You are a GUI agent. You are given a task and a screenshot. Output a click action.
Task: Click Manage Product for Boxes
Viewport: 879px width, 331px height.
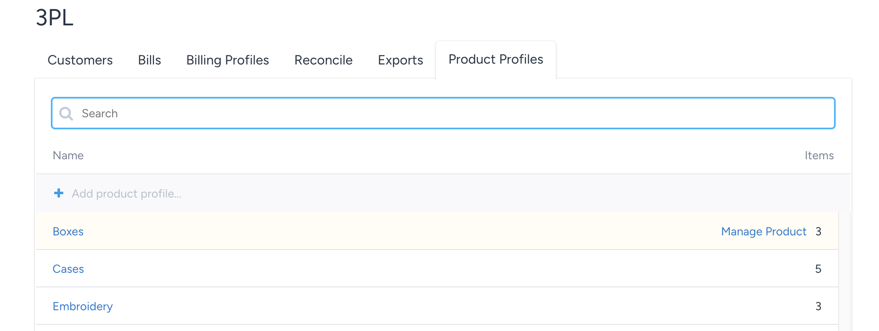coord(764,232)
